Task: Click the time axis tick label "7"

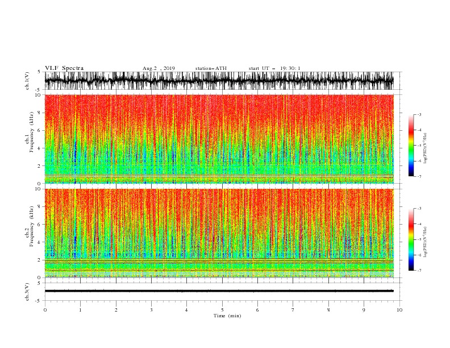Action: [293, 310]
